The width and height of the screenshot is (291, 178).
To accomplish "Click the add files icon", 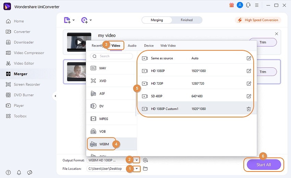I will pos(67,20).
